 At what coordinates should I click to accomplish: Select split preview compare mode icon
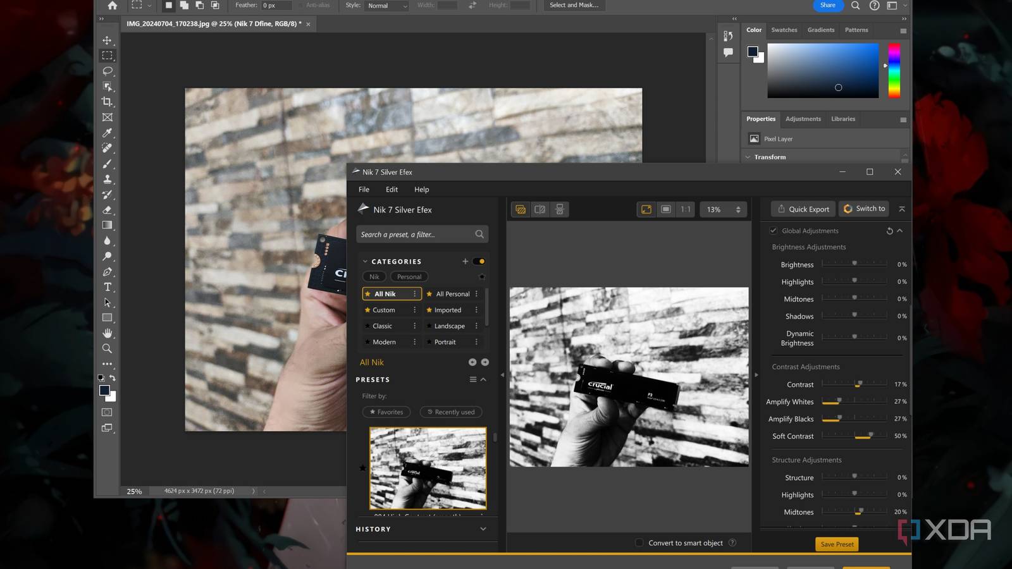pos(540,209)
